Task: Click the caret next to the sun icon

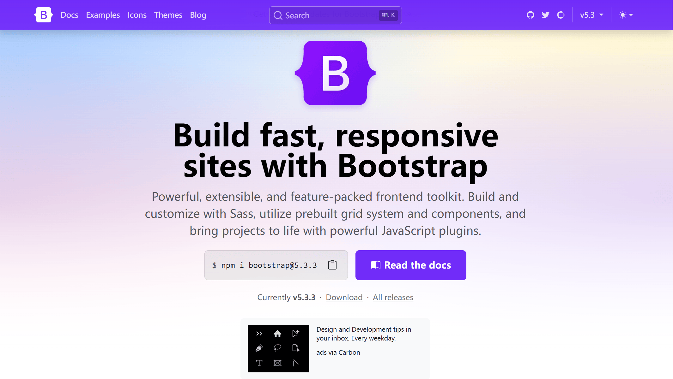Action: 631,15
